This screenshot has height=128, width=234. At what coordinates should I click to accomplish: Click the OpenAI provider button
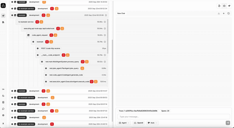point(139,123)
